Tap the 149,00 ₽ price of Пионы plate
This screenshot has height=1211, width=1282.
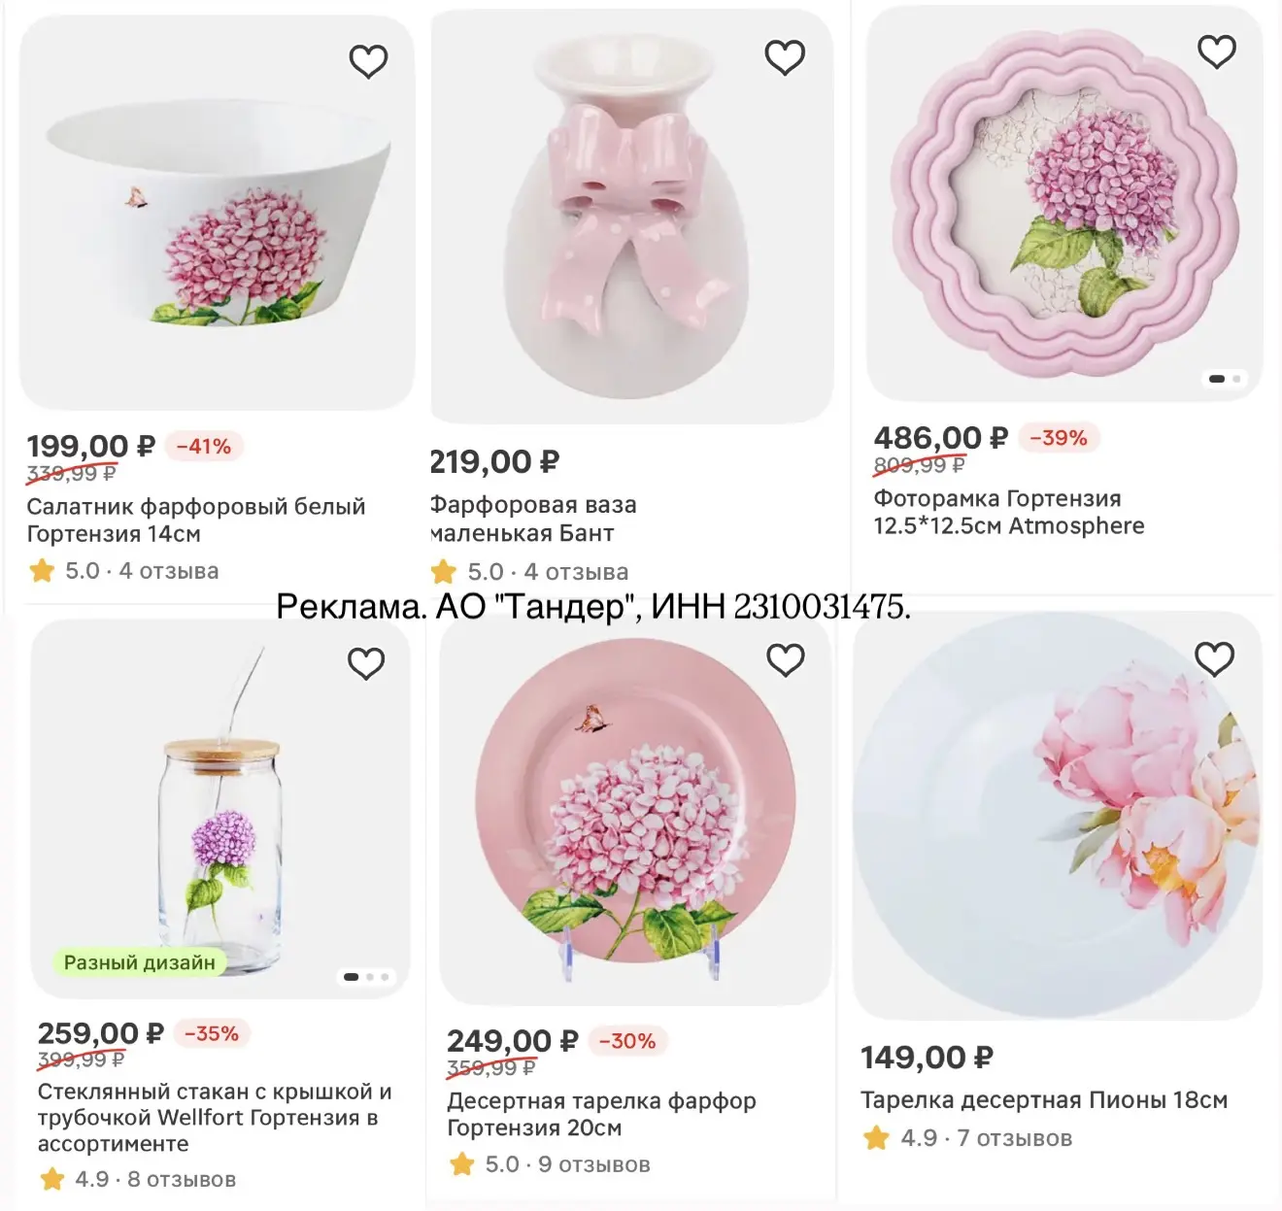click(x=926, y=1058)
